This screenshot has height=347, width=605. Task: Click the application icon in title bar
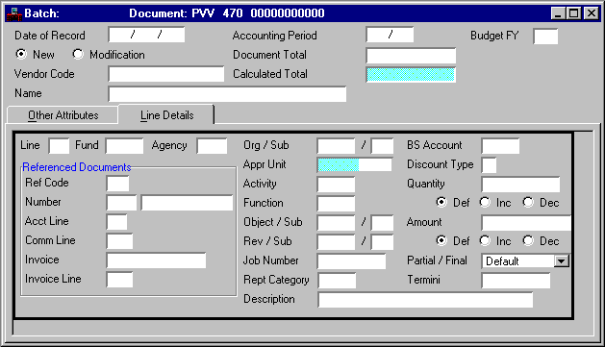(13, 13)
